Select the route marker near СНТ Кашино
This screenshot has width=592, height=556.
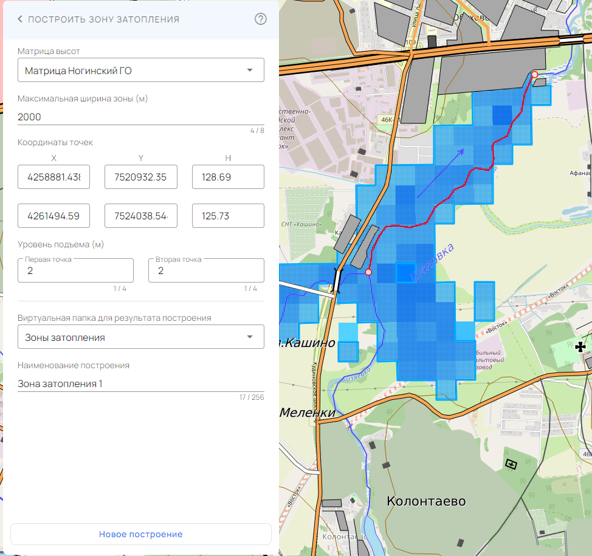click(368, 272)
